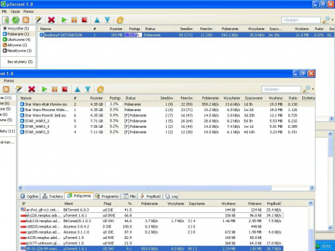Switch to the Log tab
Viewport: 335px width, 251px height.
(x=172, y=196)
